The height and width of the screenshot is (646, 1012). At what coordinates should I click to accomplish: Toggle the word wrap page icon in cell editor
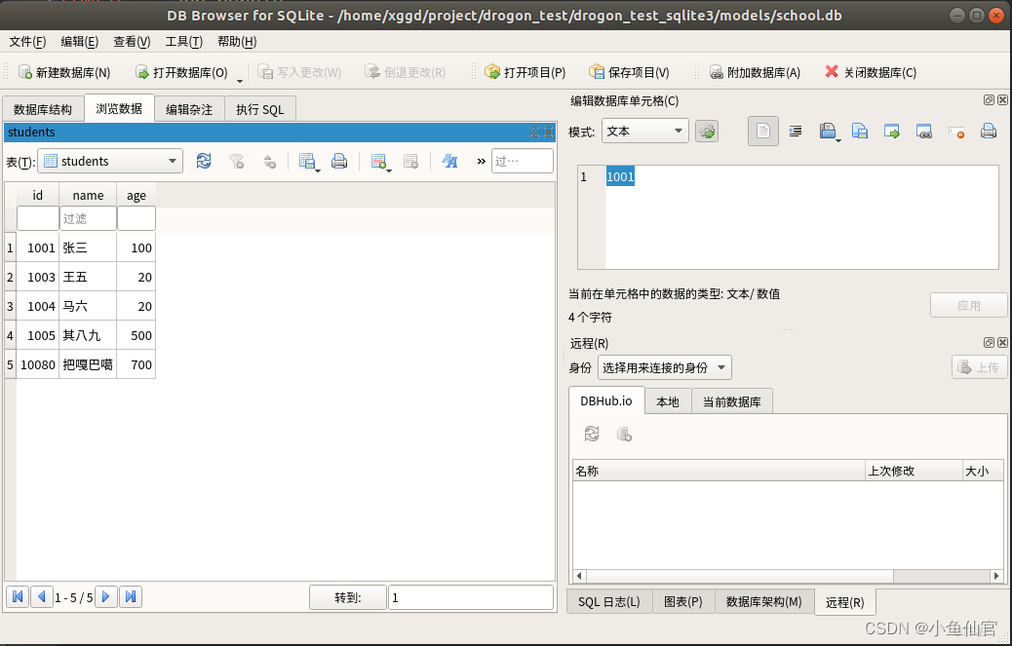[762, 132]
